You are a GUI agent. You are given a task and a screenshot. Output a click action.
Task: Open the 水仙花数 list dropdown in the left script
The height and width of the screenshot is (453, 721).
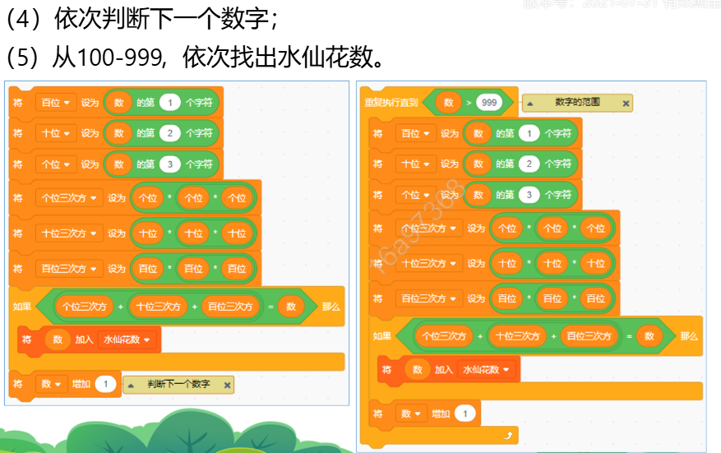[x=127, y=340]
